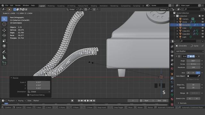Expand the Cube object in outliner

[x=177, y=28]
